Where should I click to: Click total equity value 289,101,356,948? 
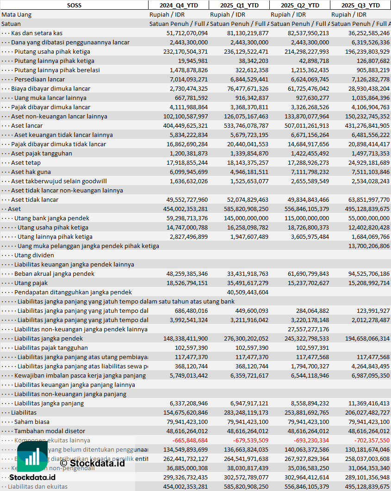point(367,478)
